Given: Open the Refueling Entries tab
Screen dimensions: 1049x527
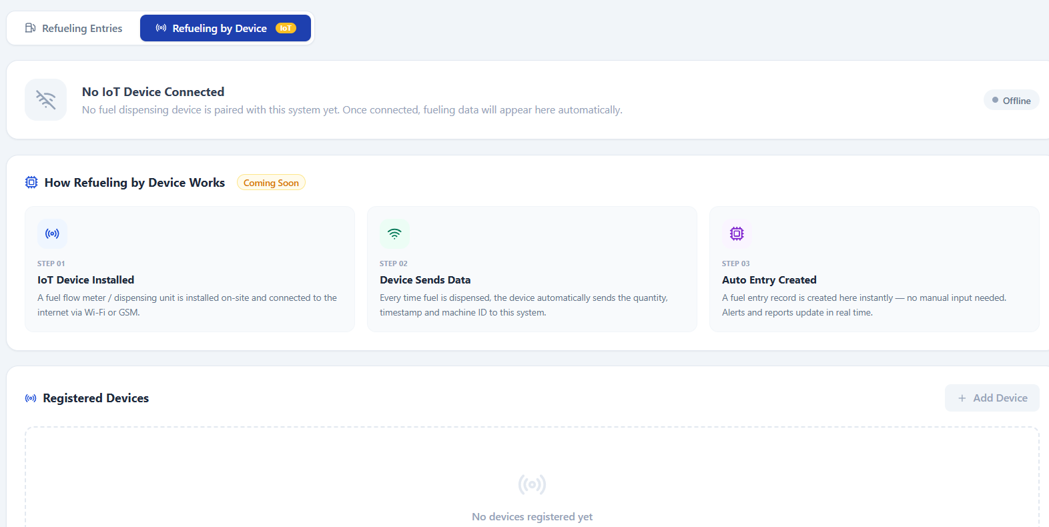Looking at the screenshot, I should tap(73, 28).
